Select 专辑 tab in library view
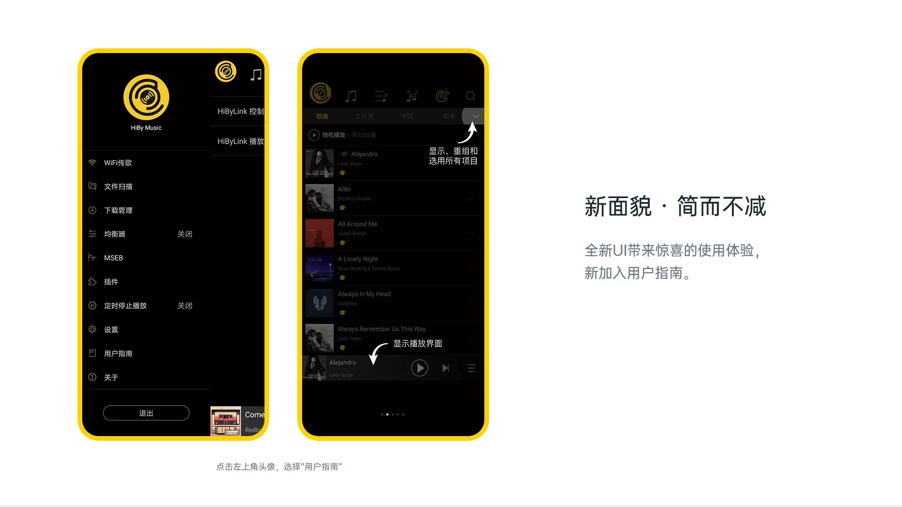This screenshot has width=902, height=507. point(406,116)
